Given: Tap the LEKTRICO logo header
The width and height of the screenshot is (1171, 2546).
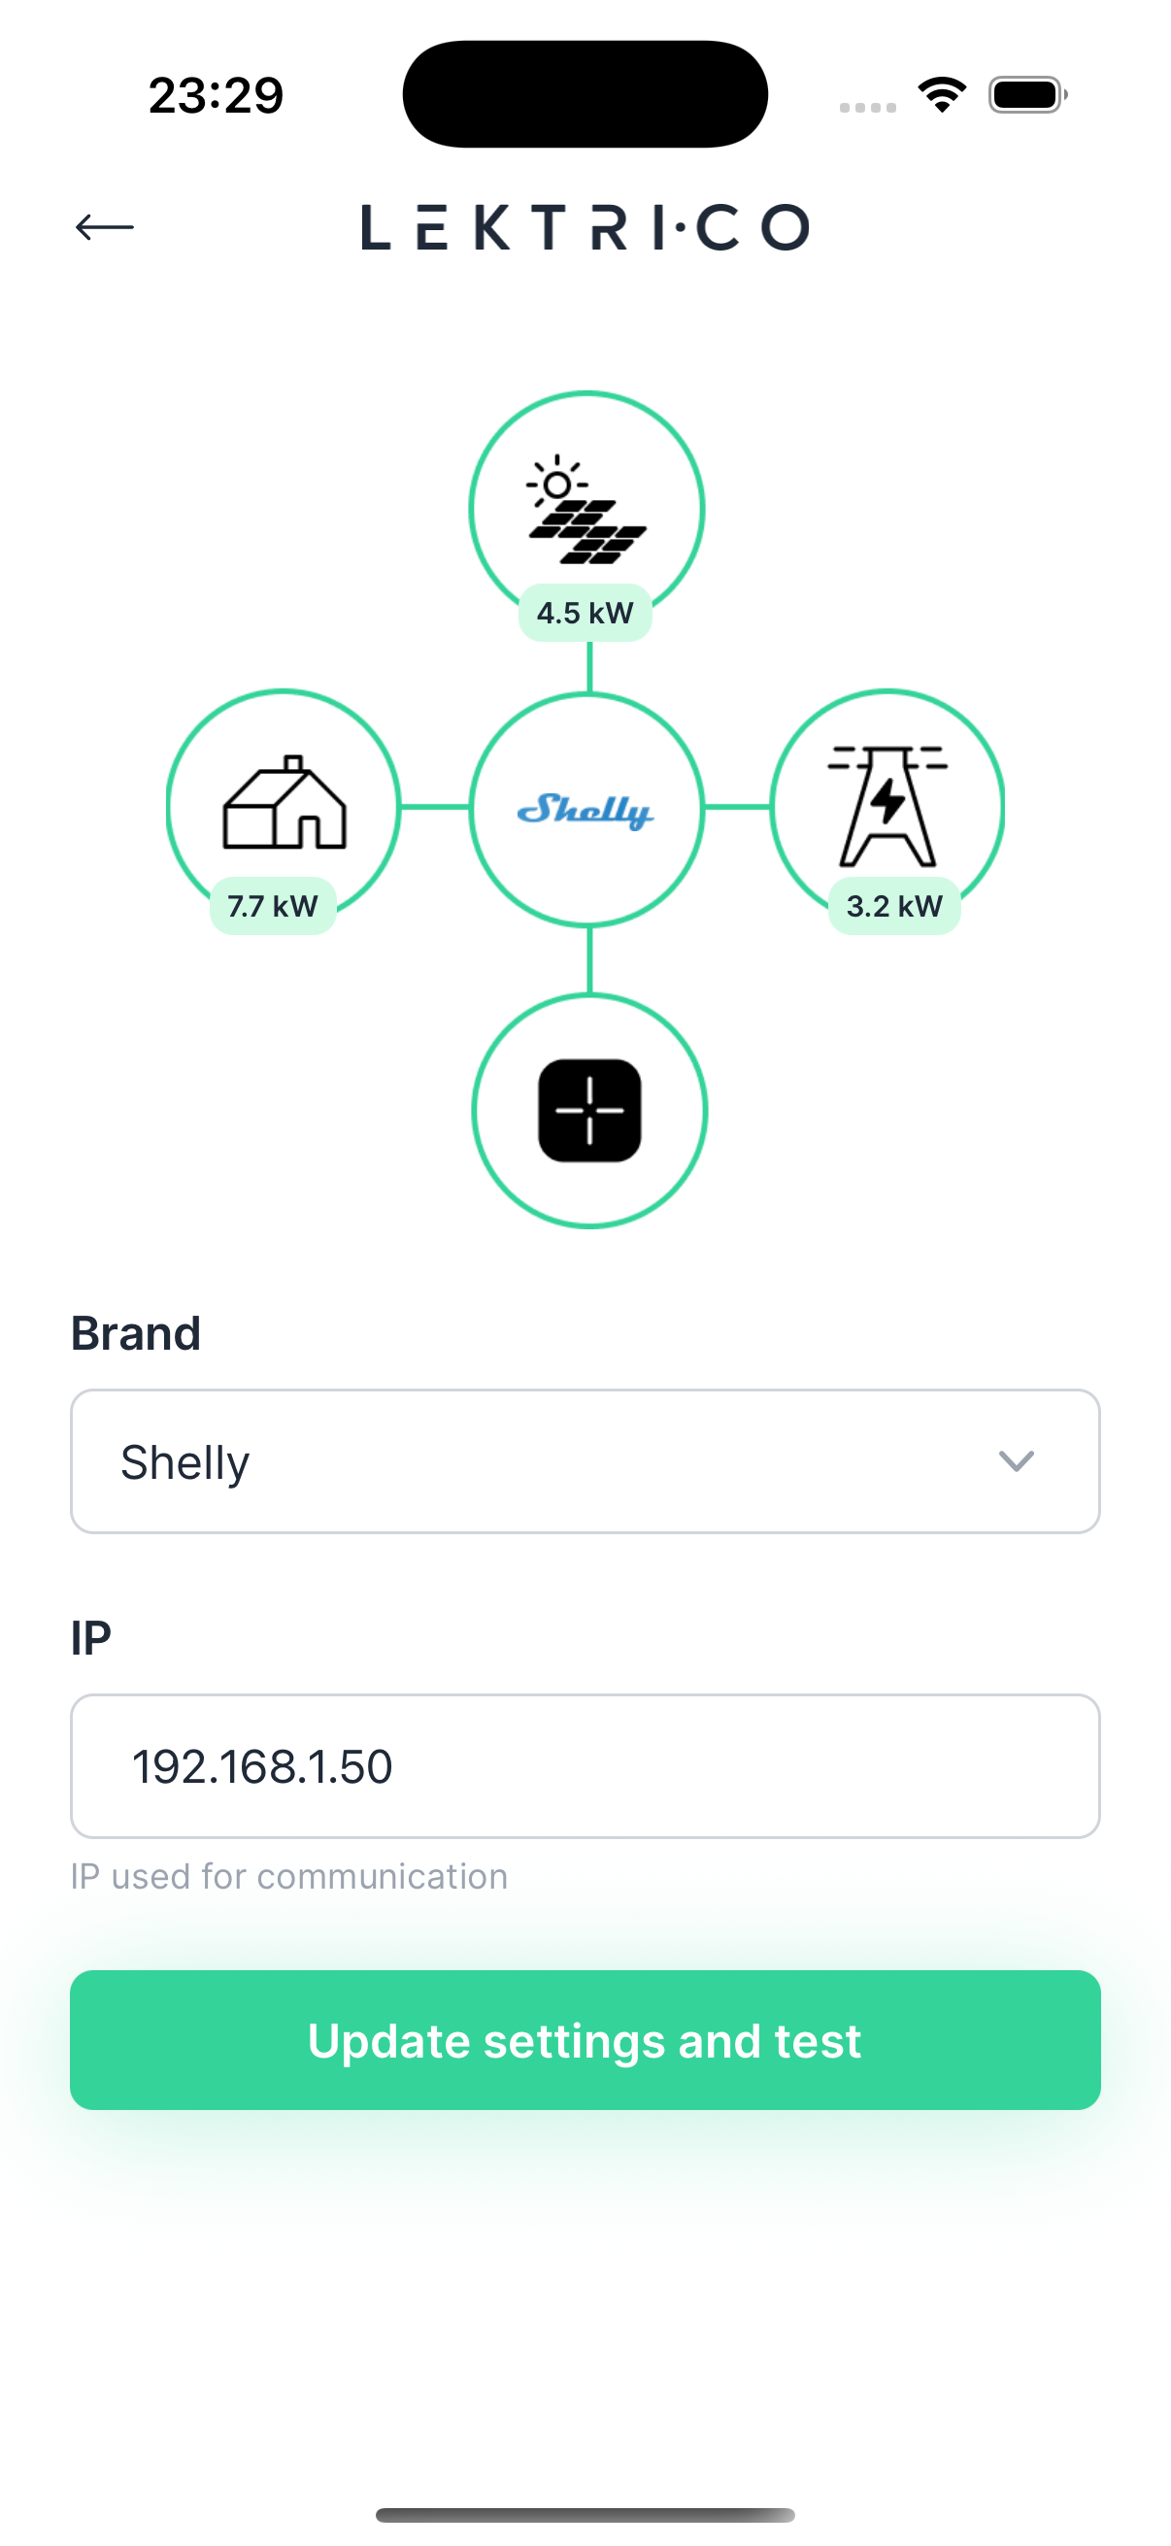Looking at the screenshot, I should pyautogui.click(x=585, y=227).
